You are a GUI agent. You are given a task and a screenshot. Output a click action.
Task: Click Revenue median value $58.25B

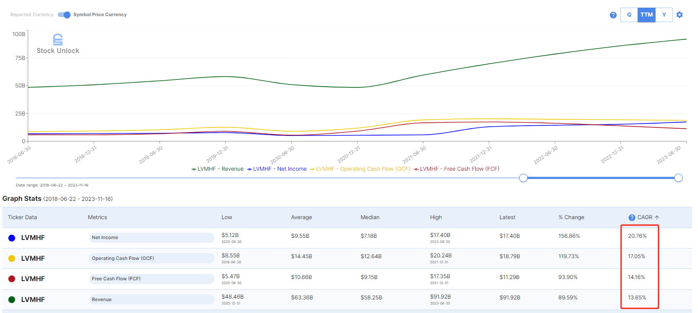[371, 298]
